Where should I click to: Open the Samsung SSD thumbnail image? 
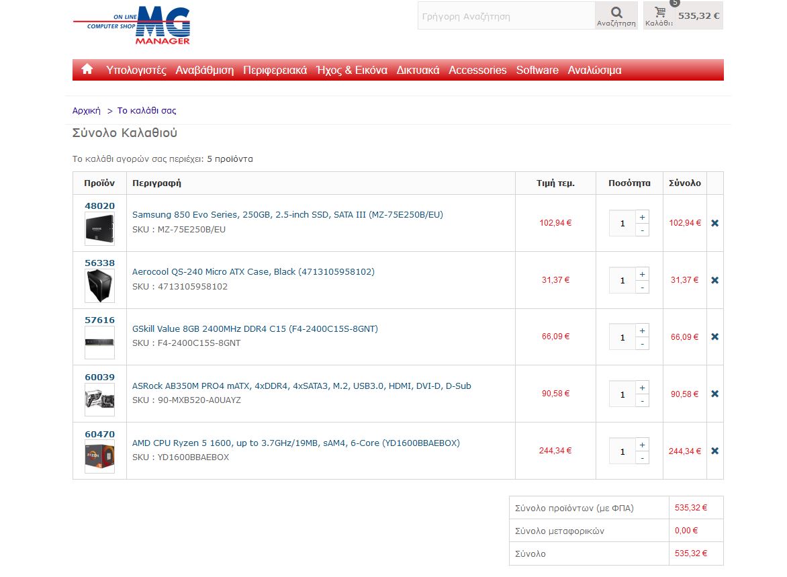point(100,229)
